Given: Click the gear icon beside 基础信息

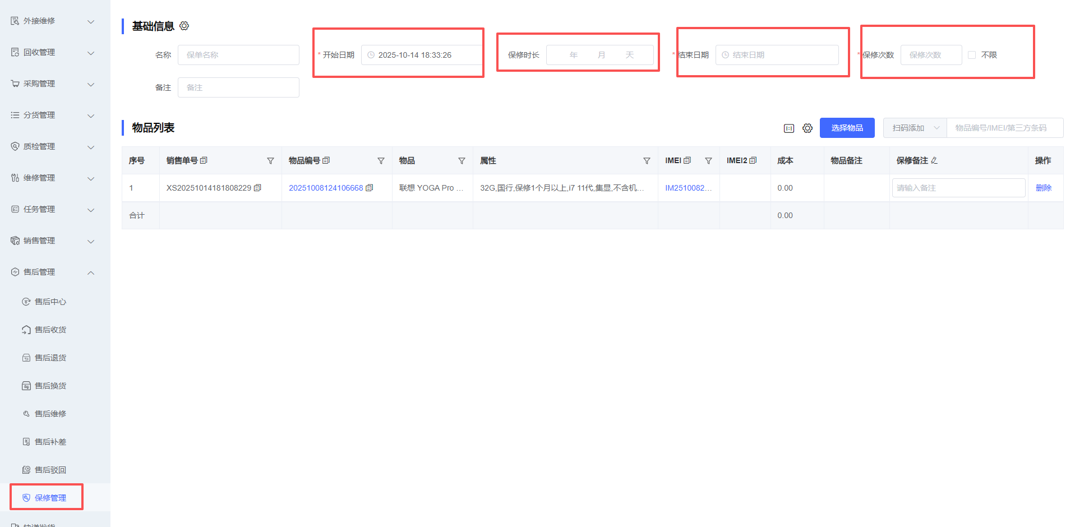Looking at the screenshot, I should tap(184, 26).
